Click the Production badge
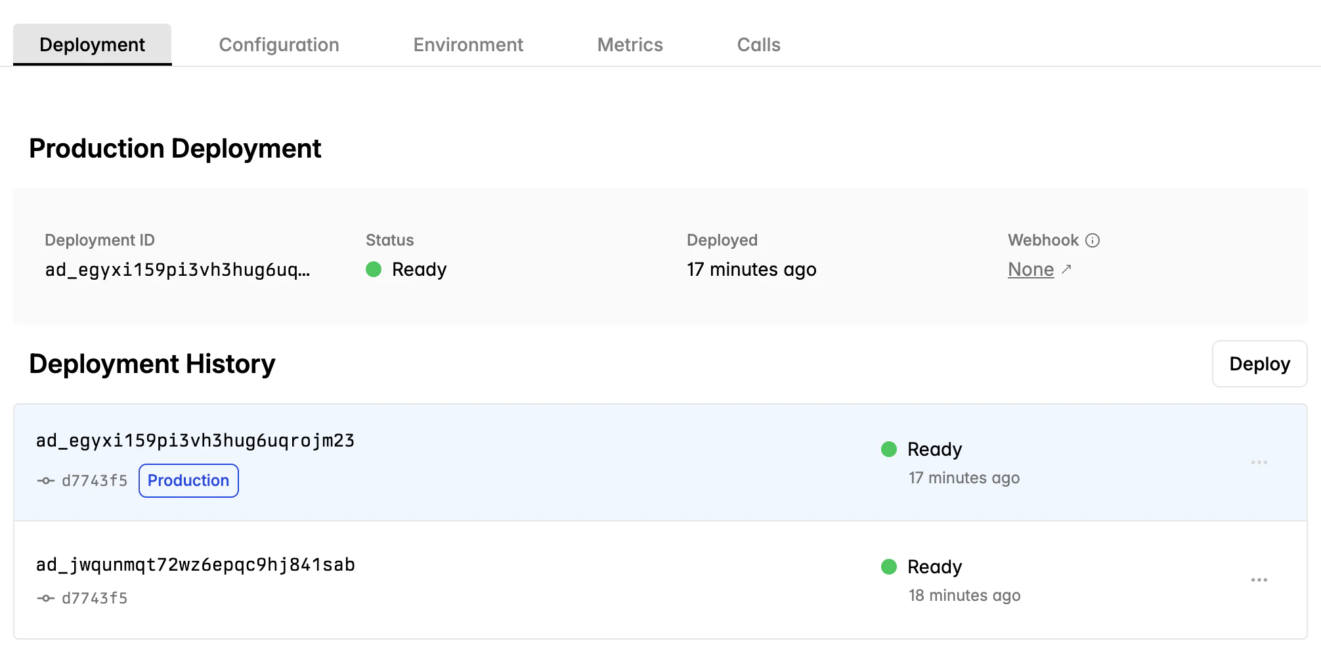The image size is (1321, 658). pos(188,480)
